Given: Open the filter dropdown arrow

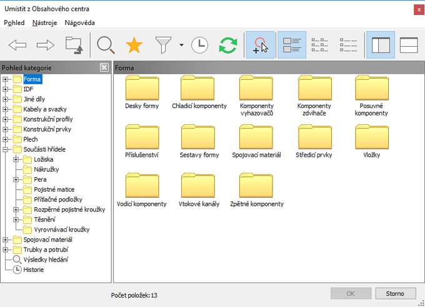Looking at the screenshot, I should click(181, 46).
